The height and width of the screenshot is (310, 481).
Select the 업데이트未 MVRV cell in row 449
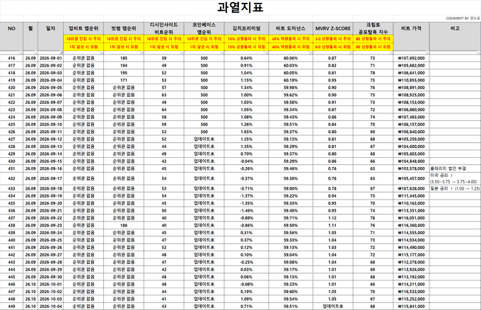333,306
